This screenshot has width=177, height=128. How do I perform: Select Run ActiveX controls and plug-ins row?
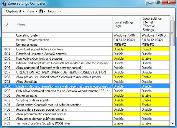(x=86, y=58)
